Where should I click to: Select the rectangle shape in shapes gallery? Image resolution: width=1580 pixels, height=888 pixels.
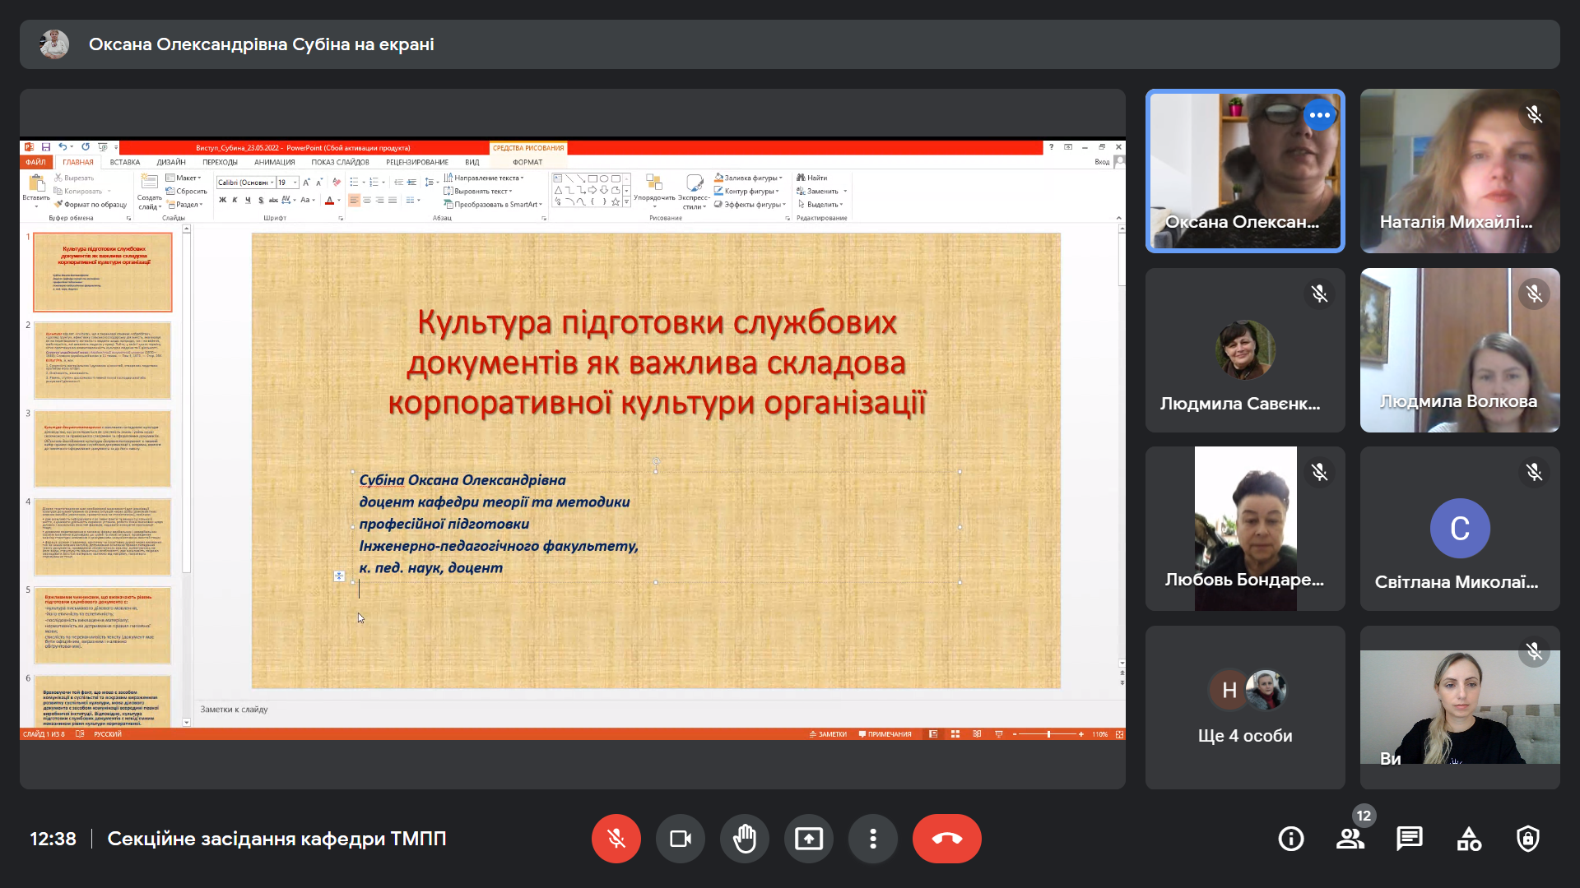592,178
